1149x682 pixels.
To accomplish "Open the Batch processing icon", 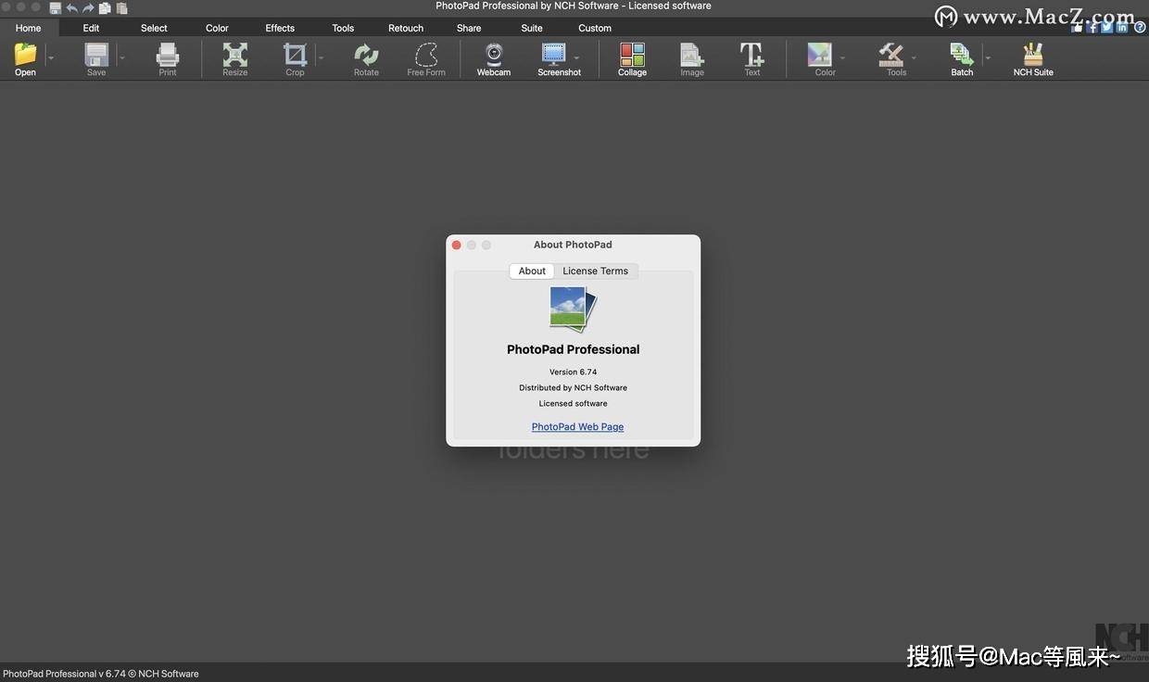I will pos(962,55).
